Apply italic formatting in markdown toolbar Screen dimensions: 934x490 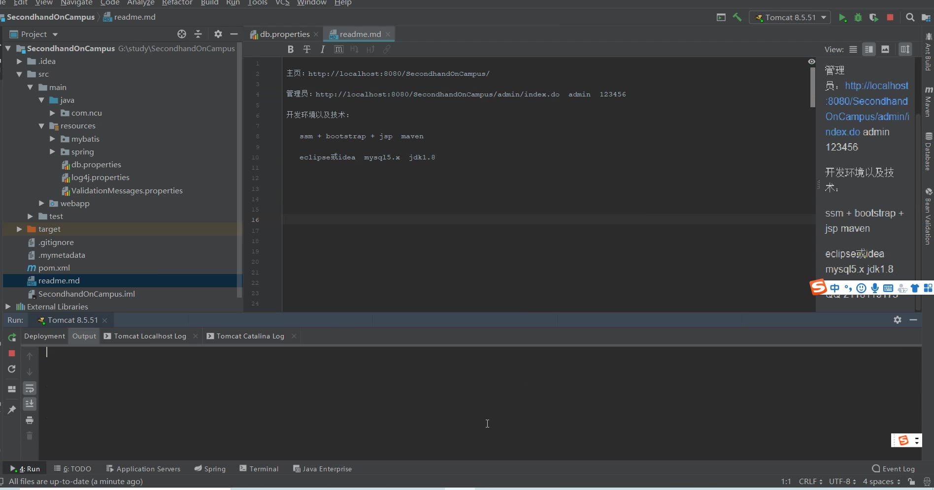pos(323,49)
